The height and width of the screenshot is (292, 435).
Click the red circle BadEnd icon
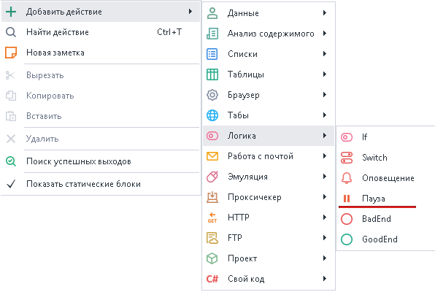(347, 219)
